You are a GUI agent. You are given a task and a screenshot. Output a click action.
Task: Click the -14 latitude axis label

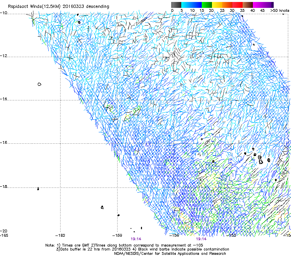[x=4, y=99]
